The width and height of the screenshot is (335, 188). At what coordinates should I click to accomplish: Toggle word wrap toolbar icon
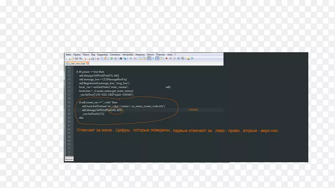click(149, 58)
